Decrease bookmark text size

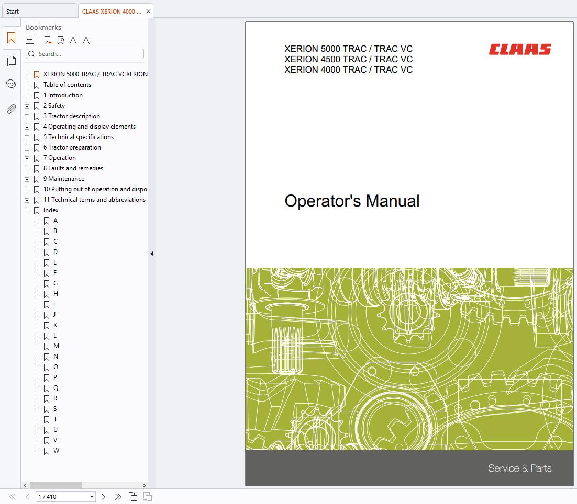87,40
